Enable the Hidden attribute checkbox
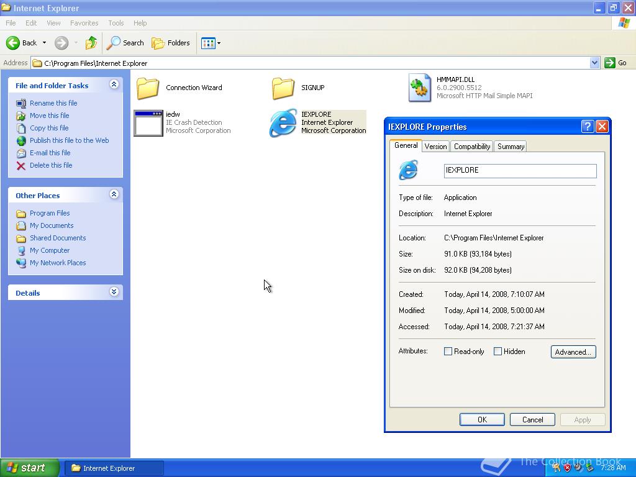Image resolution: width=636 pixels, height=477 pixels. [x=497, y=352]
